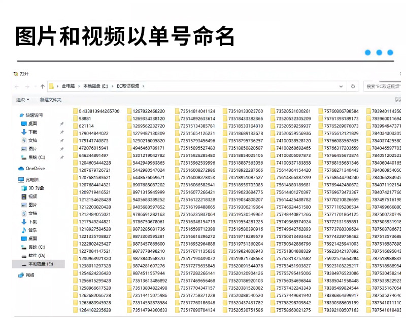Click the folder icon of 73518133023700
The image size is (406, 318).
click(225, 111)
